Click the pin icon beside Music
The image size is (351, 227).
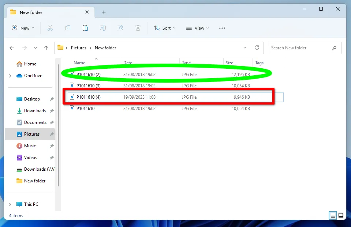52,146
